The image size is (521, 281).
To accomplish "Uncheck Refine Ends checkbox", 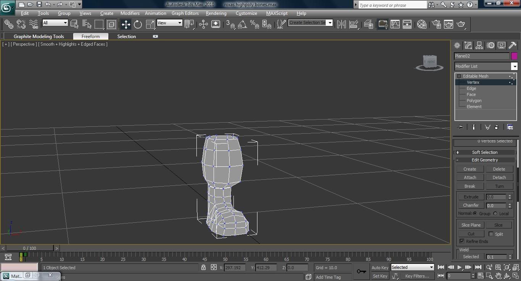I will point(462,241).
